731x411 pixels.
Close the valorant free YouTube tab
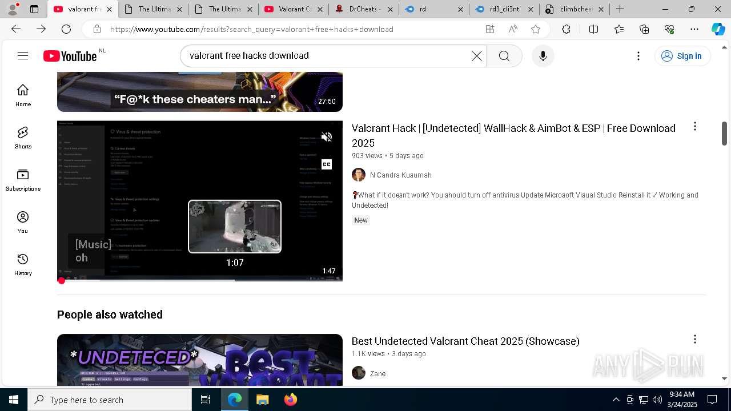coord(109,9)
